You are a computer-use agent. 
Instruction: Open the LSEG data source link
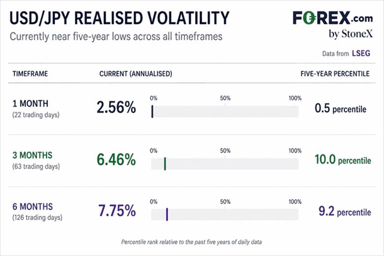(361, 53)
